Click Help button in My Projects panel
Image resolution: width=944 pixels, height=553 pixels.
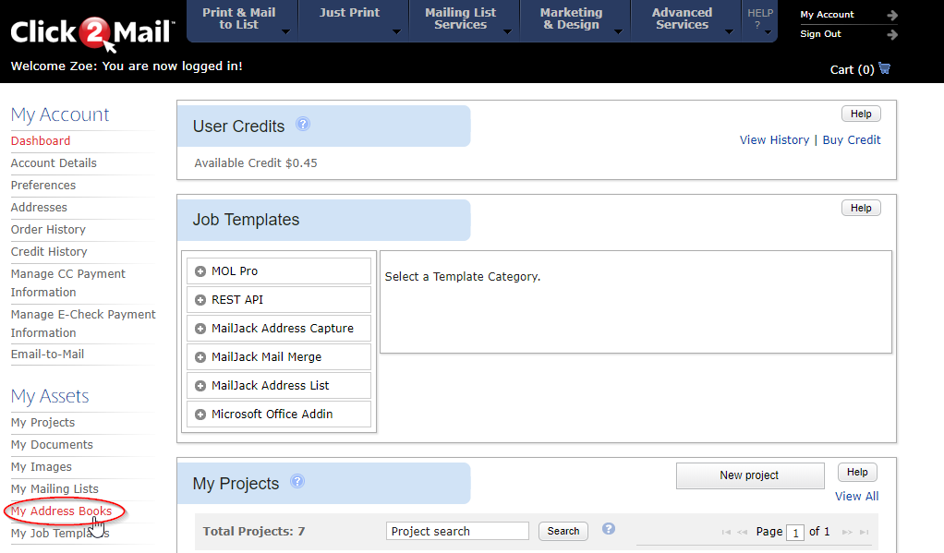coord(857,472)
